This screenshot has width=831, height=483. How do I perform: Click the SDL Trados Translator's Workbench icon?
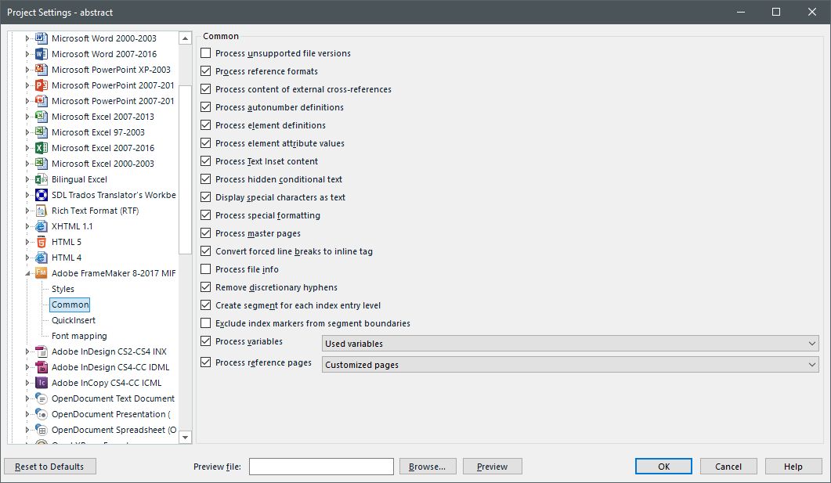click(x=42, y=195)
